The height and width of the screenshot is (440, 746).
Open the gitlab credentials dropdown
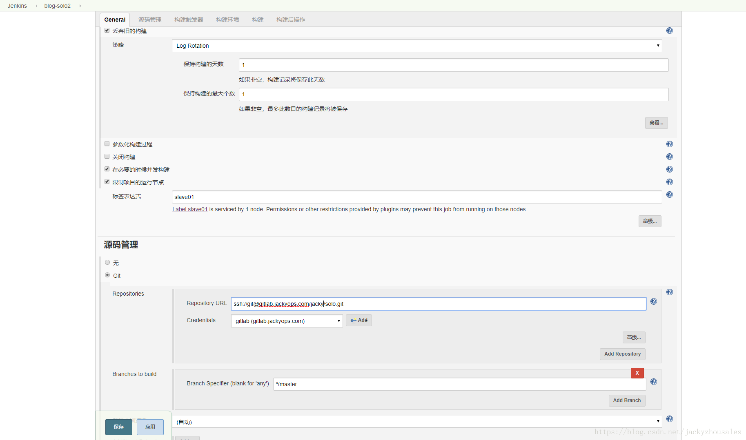pos(287,321)
